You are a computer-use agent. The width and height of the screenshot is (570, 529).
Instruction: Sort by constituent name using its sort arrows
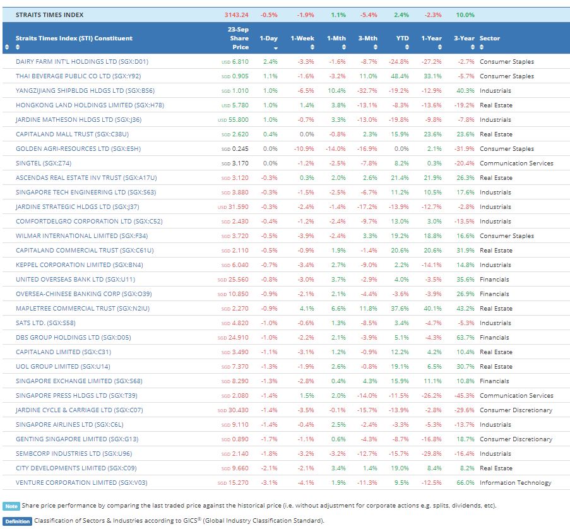[x=18, y=47]
